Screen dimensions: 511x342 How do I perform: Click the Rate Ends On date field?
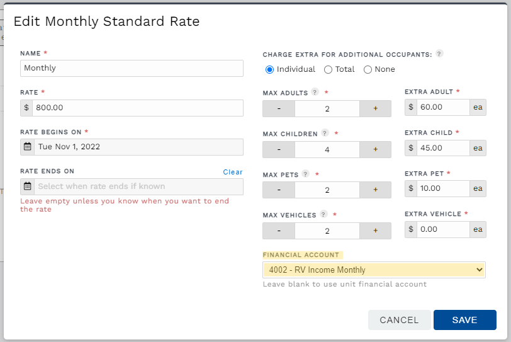click(139, 186)
